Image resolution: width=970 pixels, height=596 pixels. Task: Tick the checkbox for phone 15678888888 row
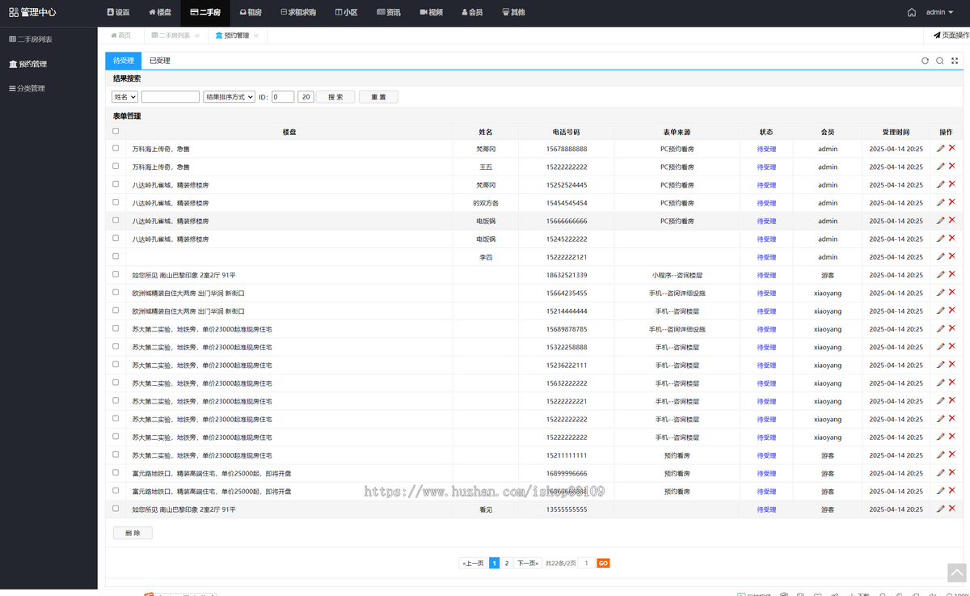116,148
